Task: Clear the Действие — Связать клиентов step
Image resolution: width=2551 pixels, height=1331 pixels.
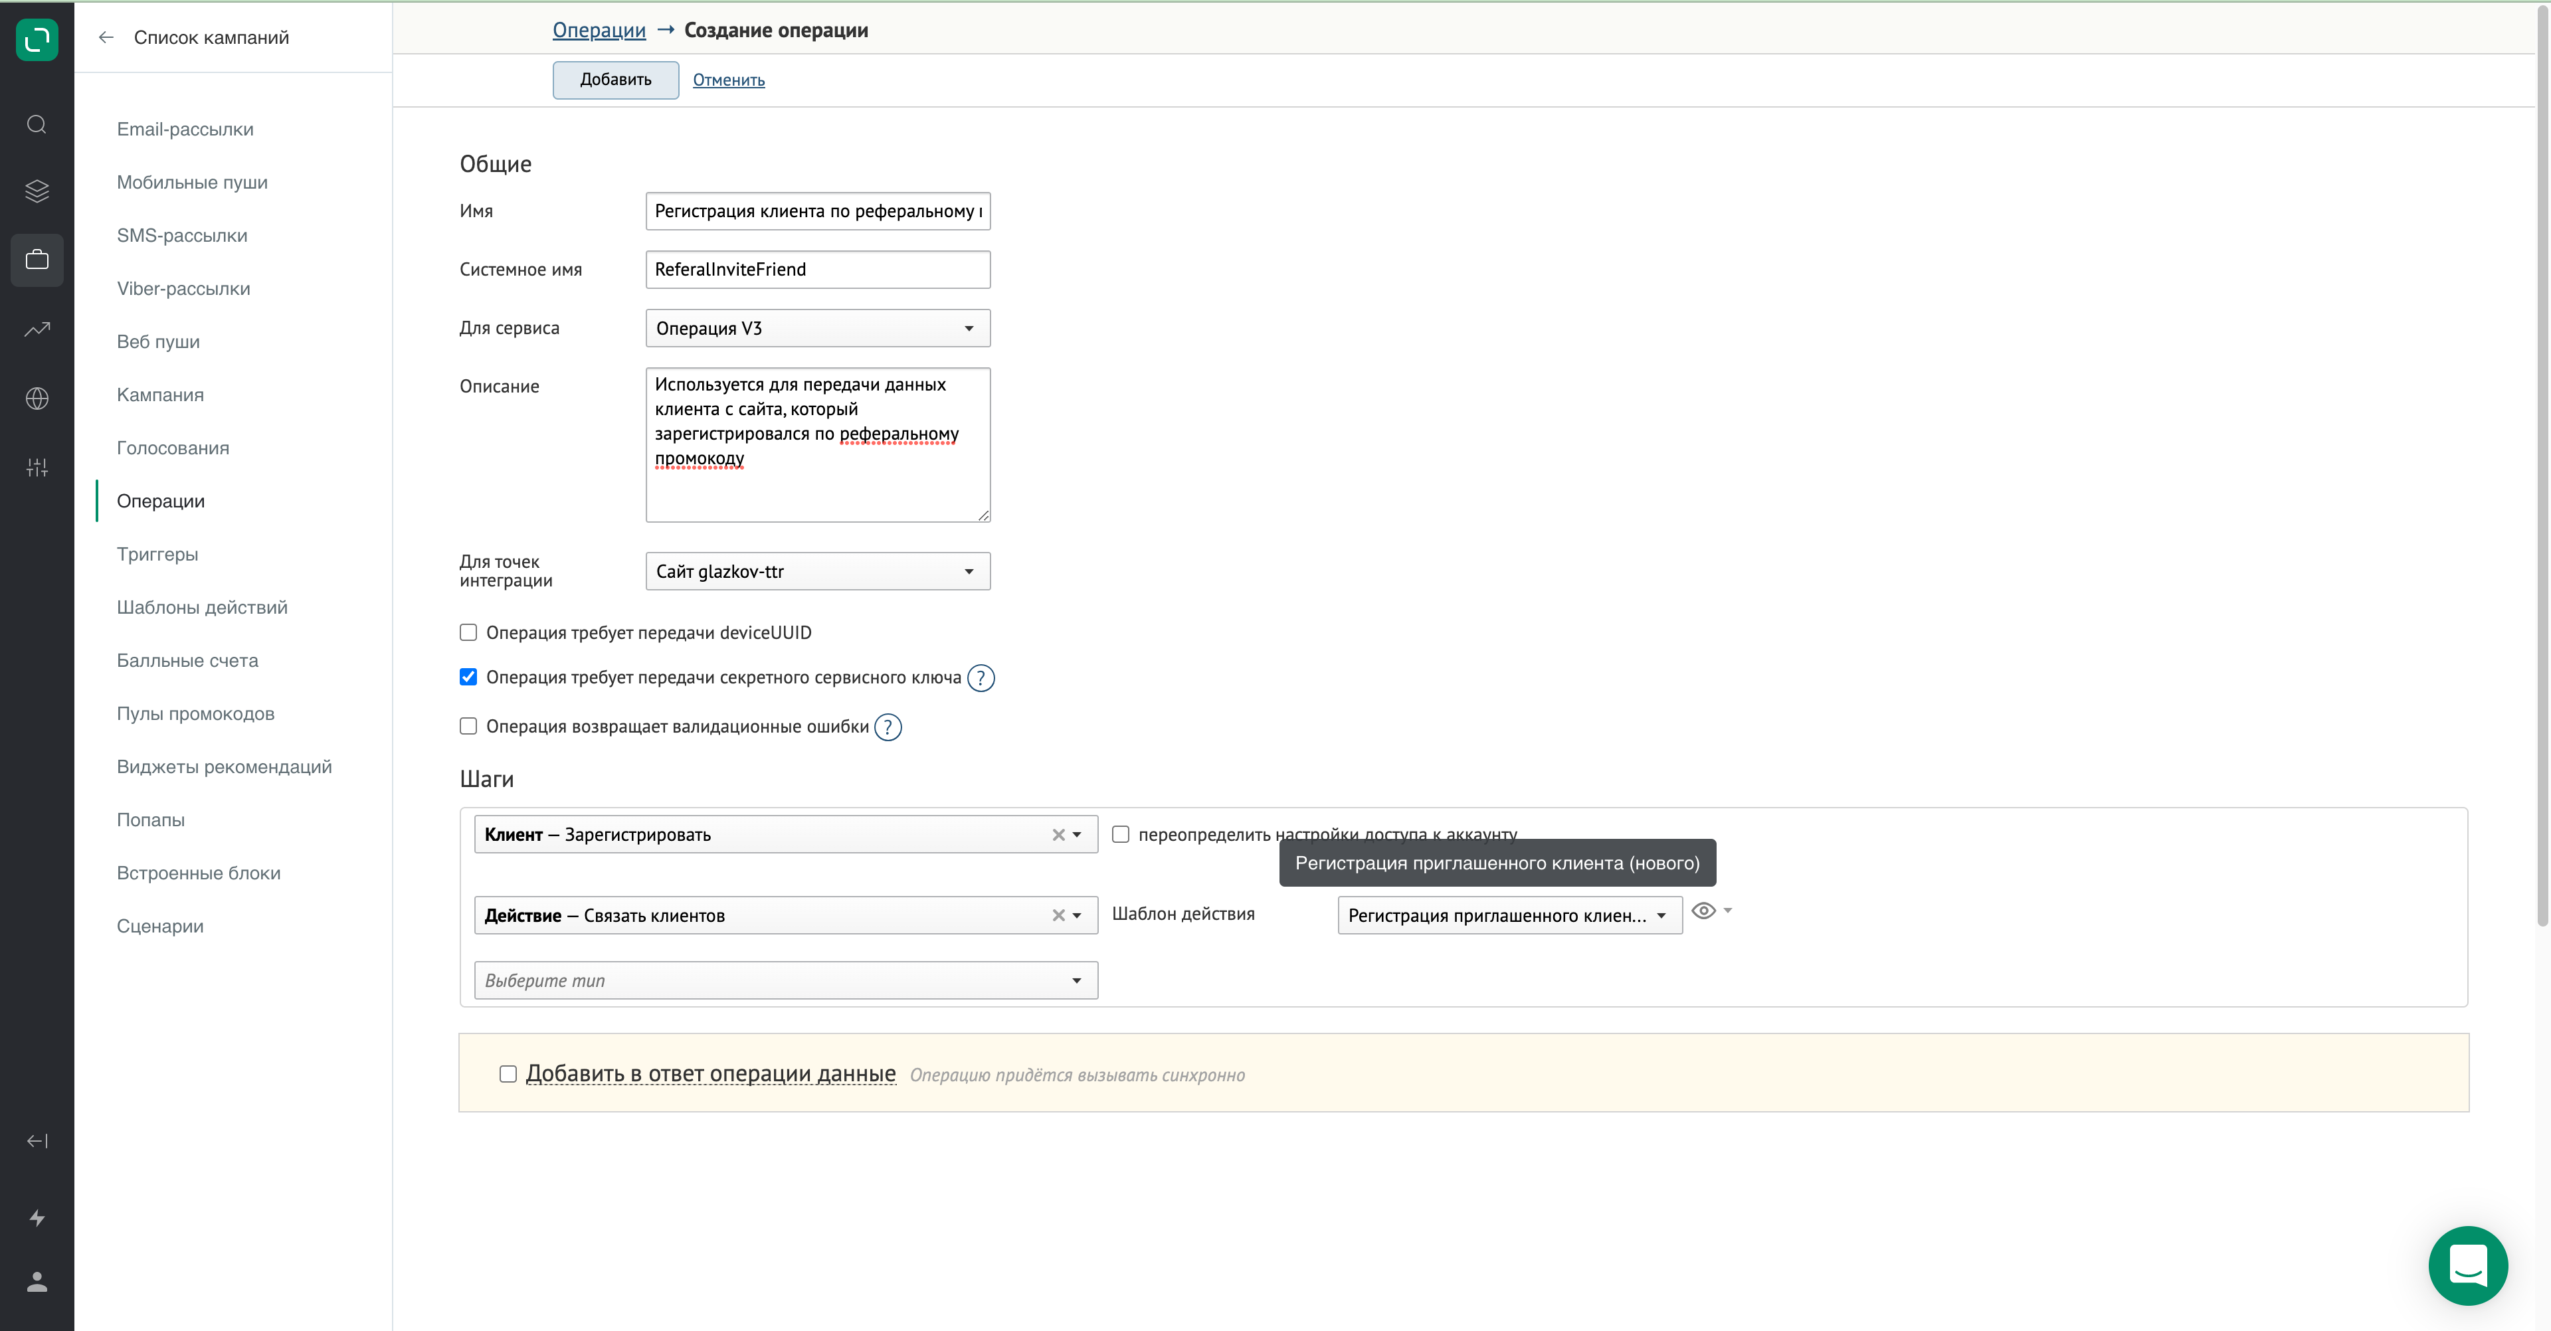Action: click(x=1058, y=916)
